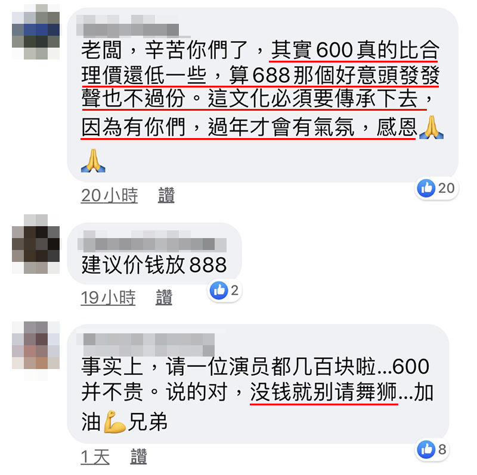The height and width of the screenshot is (475, 477).
Task: Click the flexed bicep emoji in last comment
Action: pos(114,422)
